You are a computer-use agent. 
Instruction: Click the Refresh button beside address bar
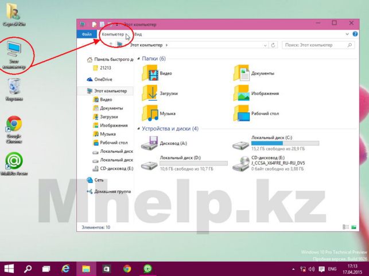point(273,45)
